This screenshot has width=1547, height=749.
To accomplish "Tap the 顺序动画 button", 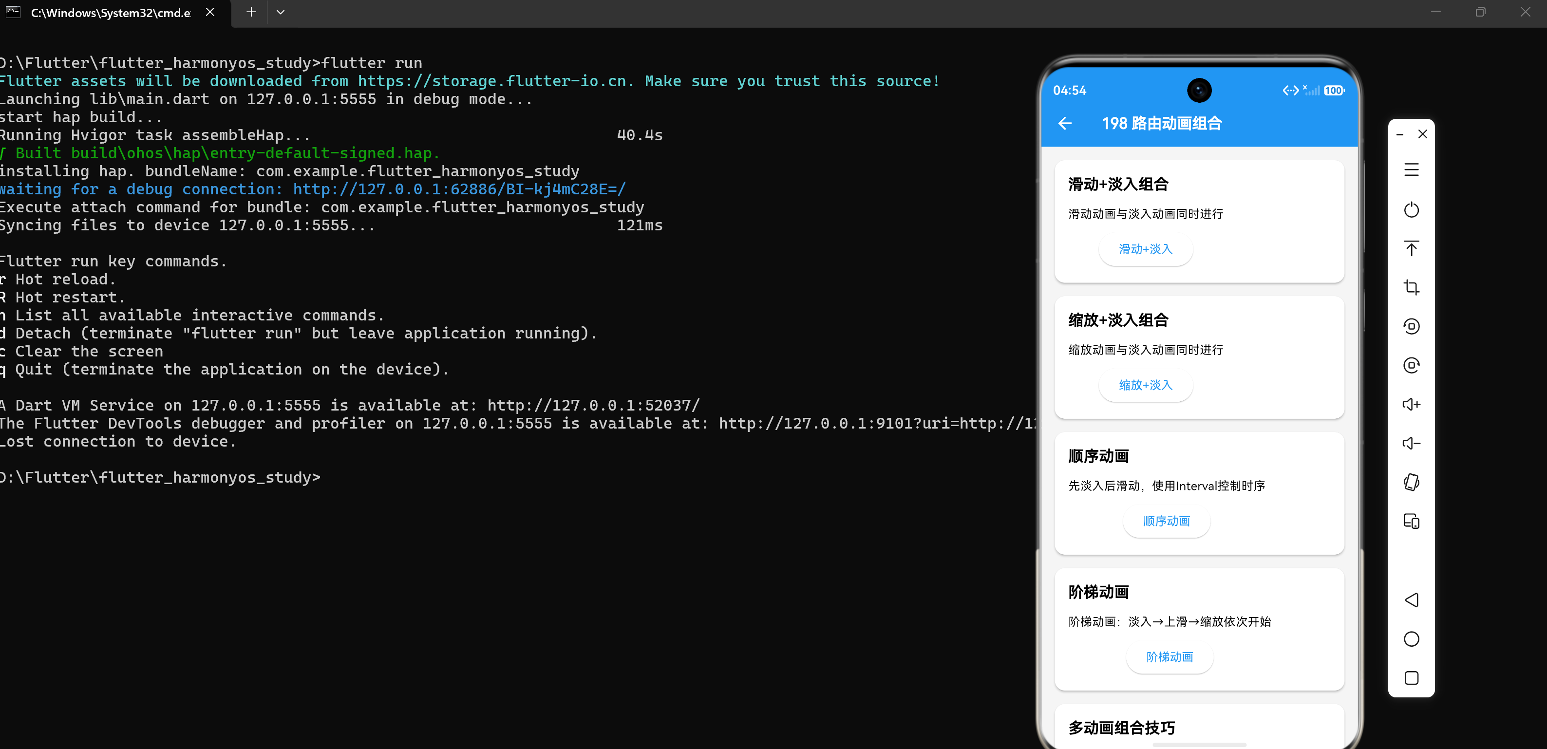I will pyautogui.click(x=1166, y=522).
